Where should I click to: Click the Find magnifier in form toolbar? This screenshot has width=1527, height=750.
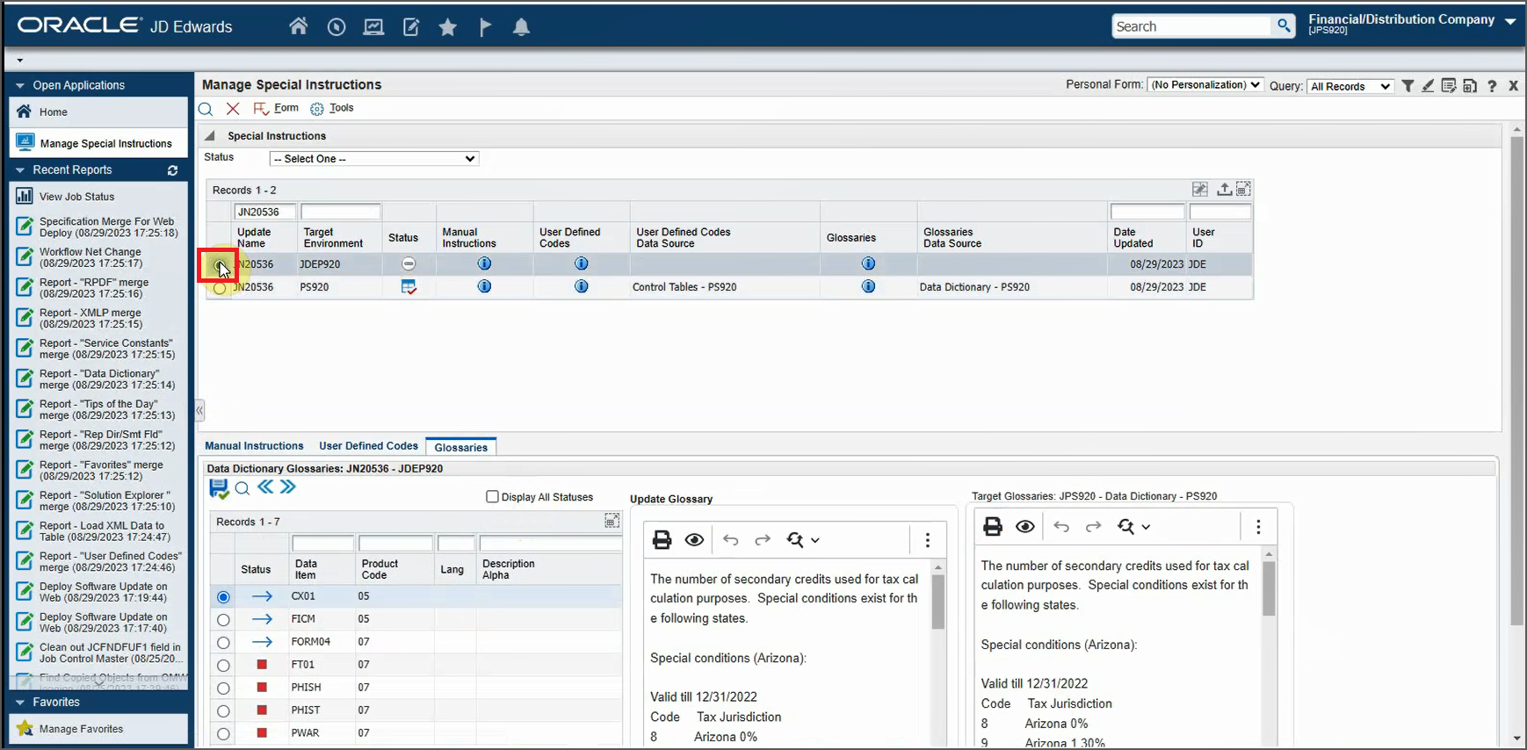tap(206, 109)
